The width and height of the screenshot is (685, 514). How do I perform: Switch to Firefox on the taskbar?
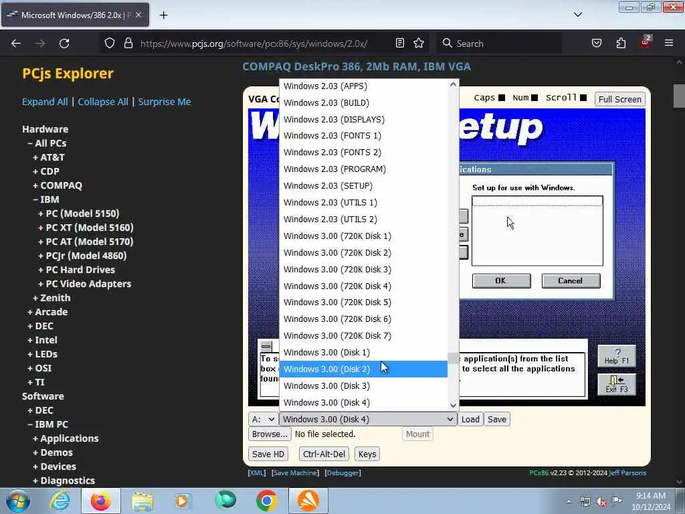(x=100, y=501)
